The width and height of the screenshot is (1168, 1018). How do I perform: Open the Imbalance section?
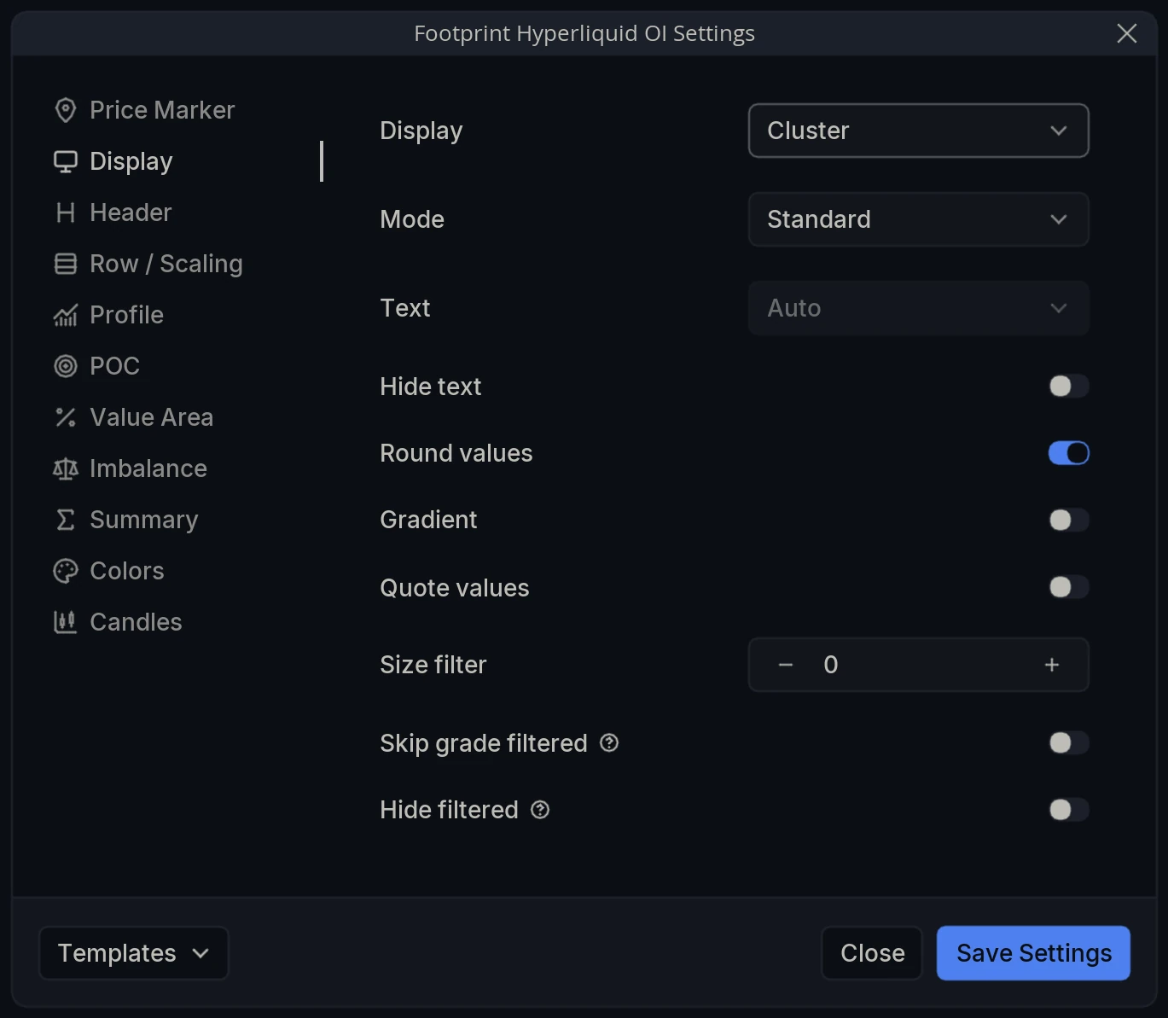[x=148, y=468]
